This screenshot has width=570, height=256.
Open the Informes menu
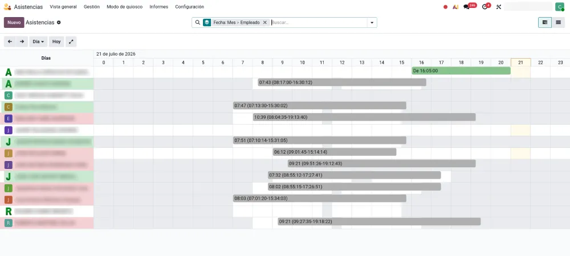(x=159, y=7)
